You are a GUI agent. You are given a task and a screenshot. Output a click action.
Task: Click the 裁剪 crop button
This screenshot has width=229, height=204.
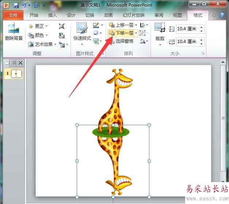(x=160, y=31)
